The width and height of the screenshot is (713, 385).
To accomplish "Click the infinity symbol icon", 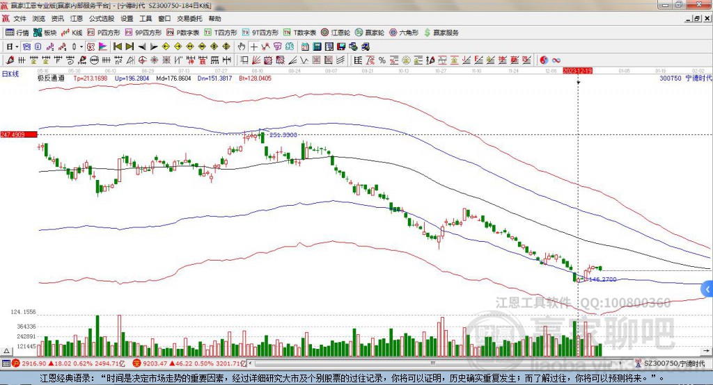I will coord(556,60).
